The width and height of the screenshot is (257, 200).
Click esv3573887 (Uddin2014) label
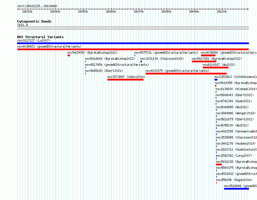126,77
